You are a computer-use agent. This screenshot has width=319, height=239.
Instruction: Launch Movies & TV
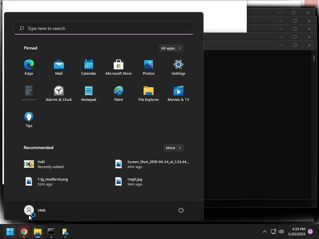(x=179, y=93)
